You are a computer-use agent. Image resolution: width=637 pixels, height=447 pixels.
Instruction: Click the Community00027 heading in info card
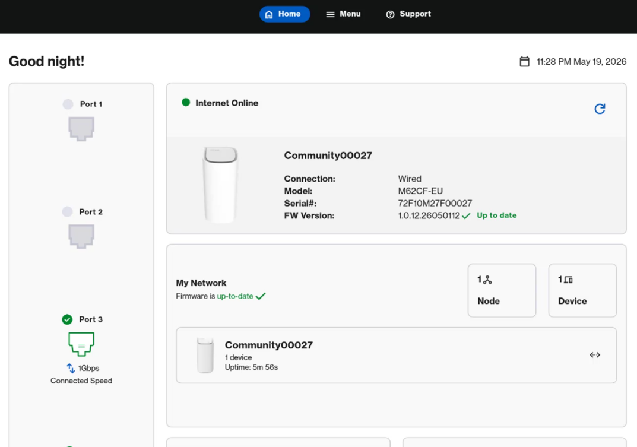[x=328, y=156]
